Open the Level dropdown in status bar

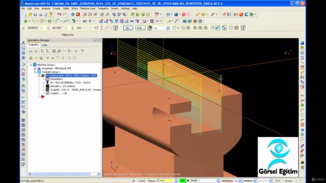coord(218,181)
